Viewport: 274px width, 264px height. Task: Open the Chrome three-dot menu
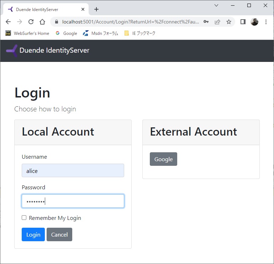[266, 22]
